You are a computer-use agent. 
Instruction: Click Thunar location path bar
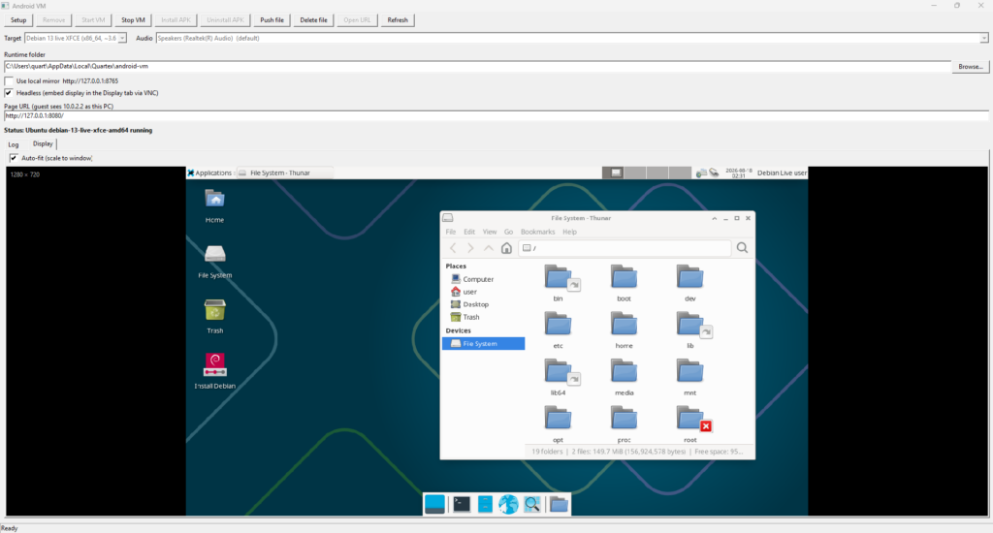pyautogui.click(x=625, y=248)
